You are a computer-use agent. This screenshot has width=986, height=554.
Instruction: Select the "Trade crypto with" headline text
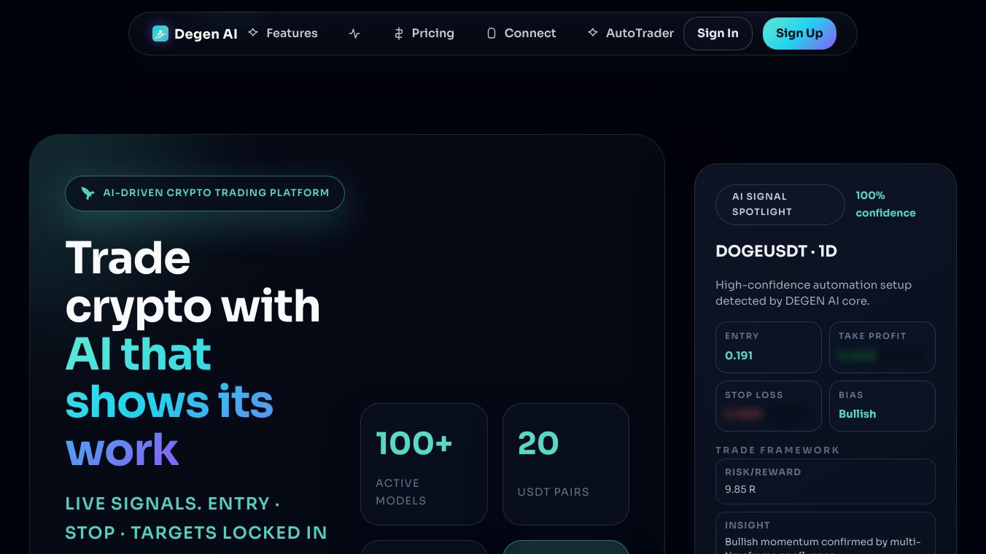coord(193,281)
